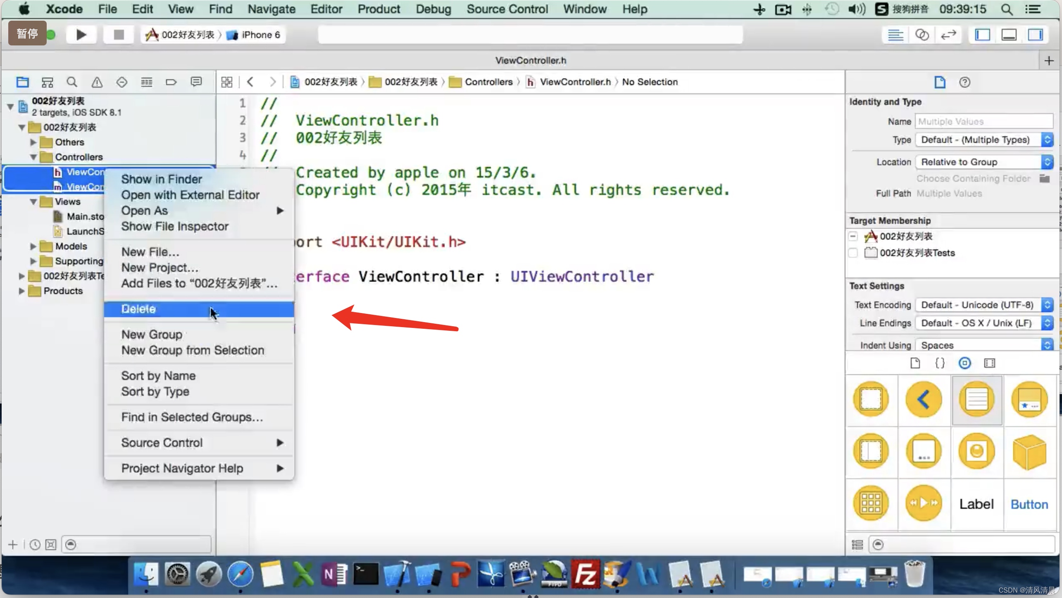Screen dimensions: 1062x598
Task: Click the Run (play) button
Action: (x=81, y=35)
